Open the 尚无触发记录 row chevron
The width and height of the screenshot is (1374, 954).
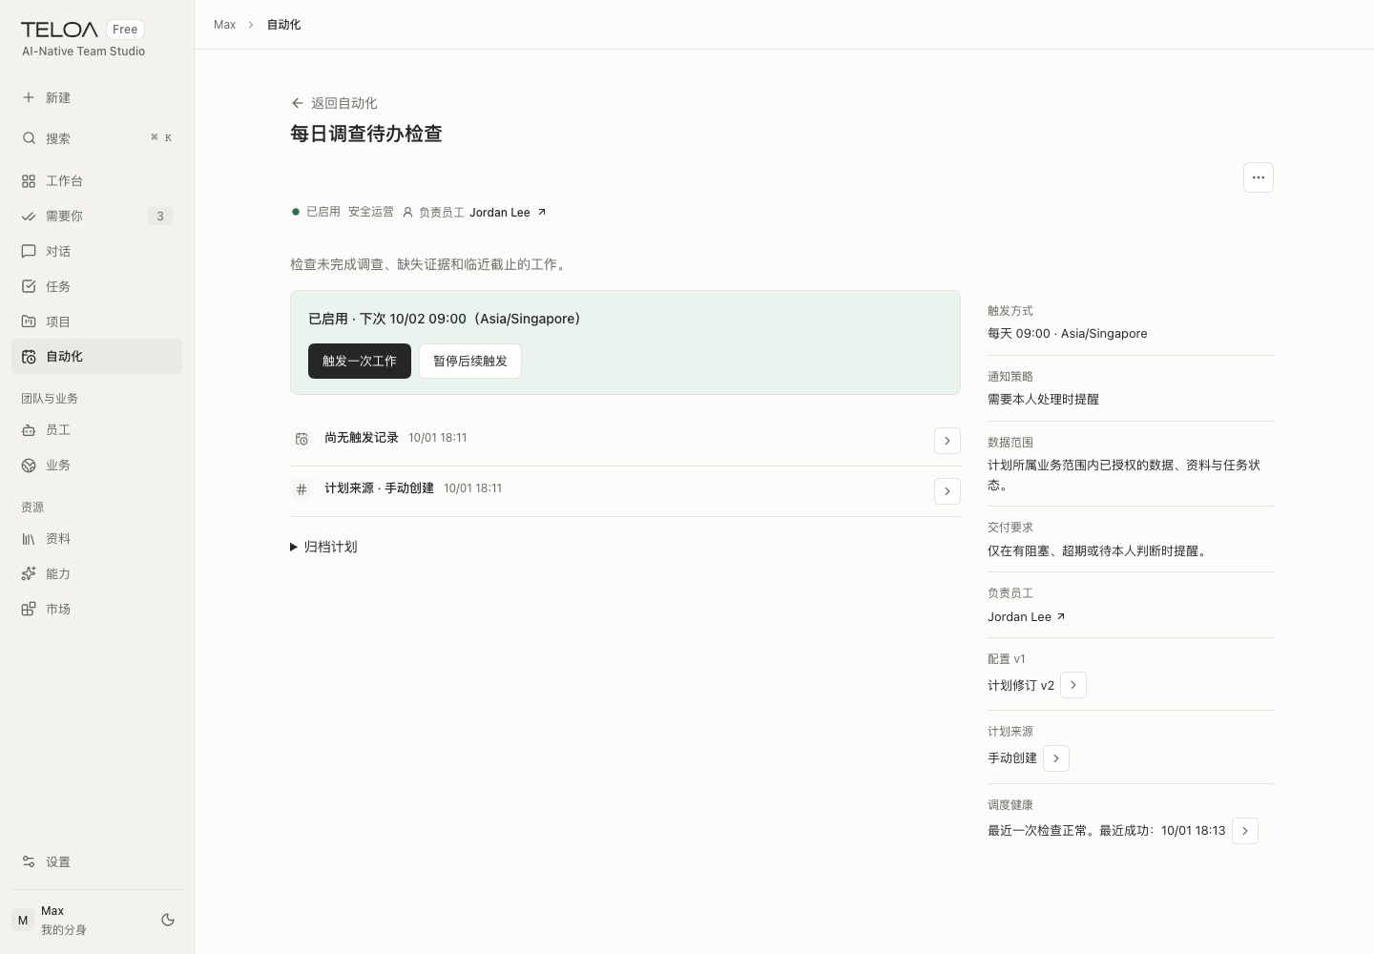coord(947,441)
